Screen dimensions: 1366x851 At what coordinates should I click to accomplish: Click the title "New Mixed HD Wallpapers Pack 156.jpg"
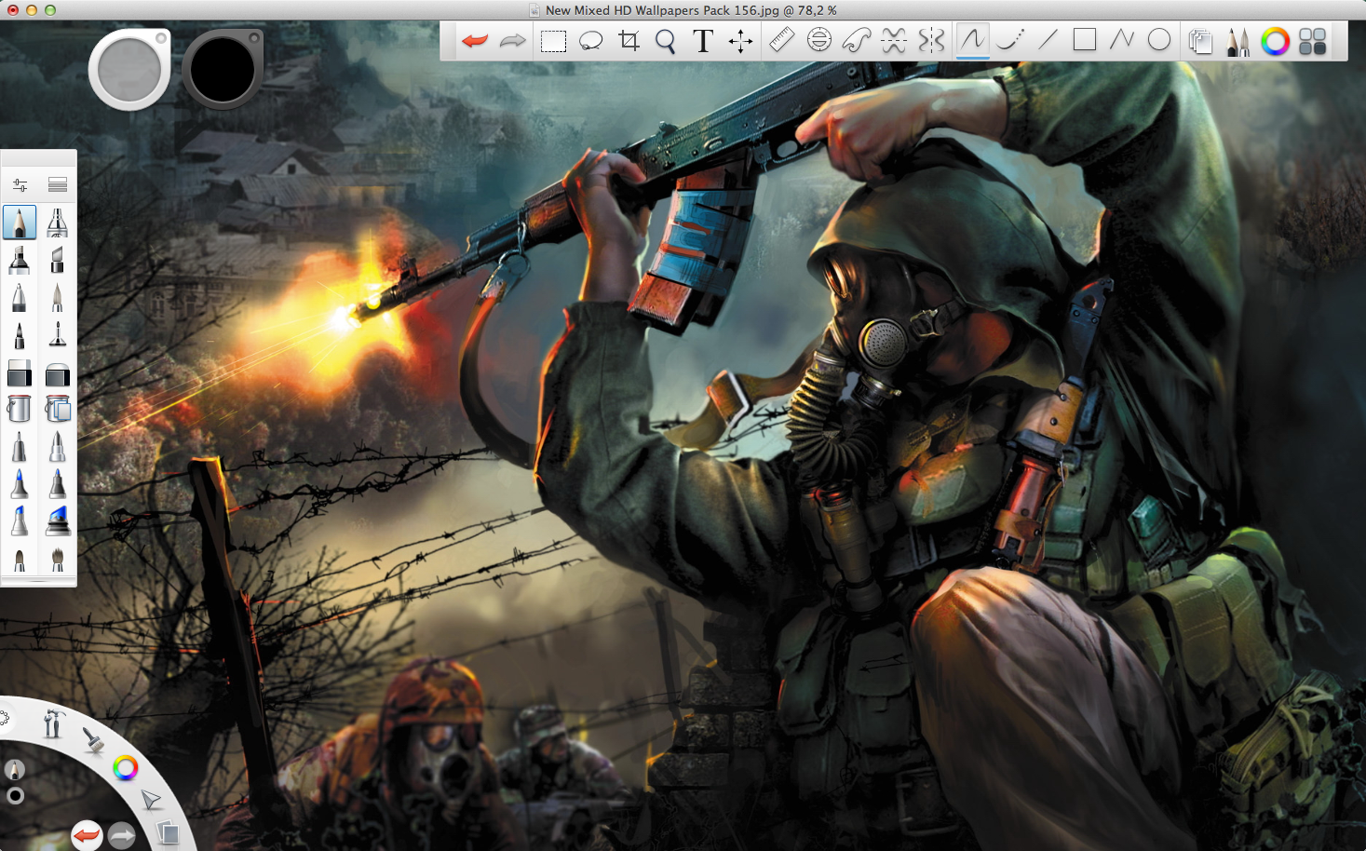click(662, 10)
